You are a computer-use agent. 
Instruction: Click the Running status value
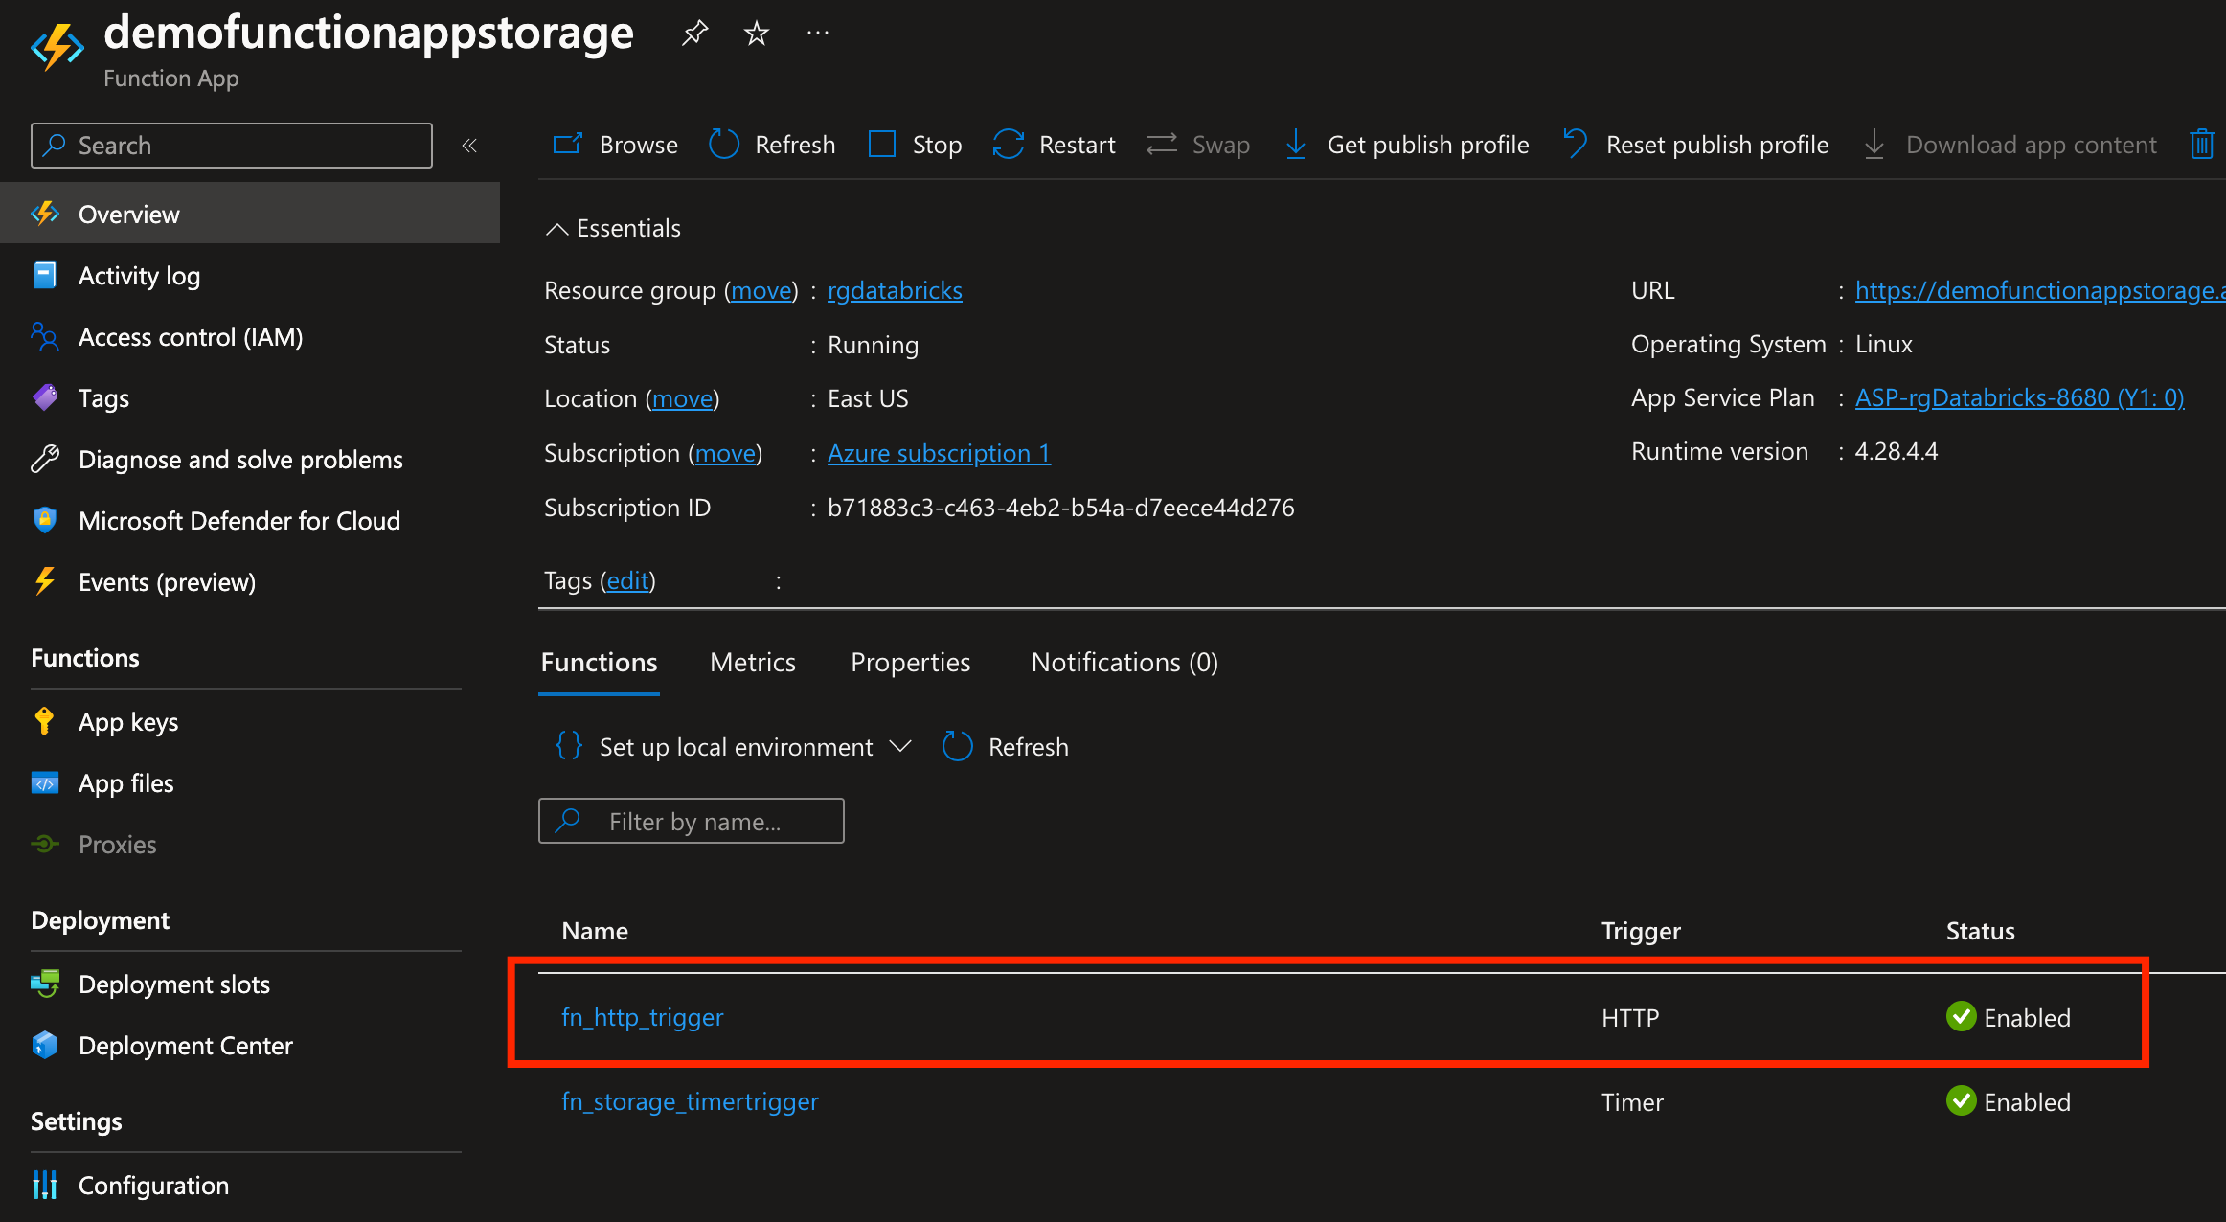point(873,345)
